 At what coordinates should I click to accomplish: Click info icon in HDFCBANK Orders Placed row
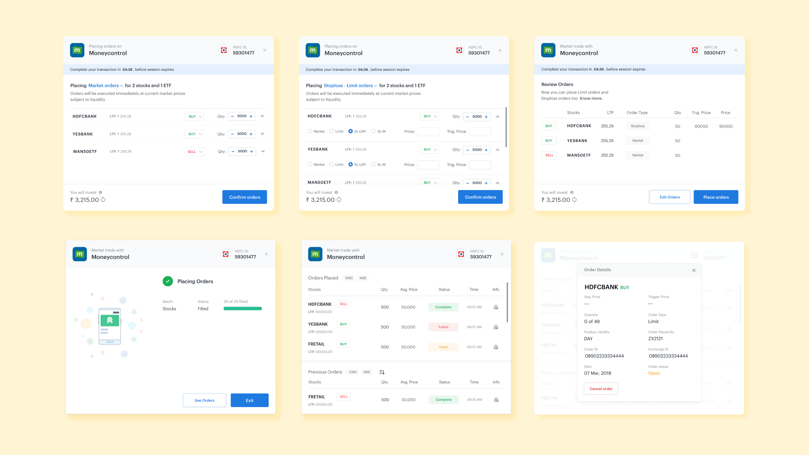496,307
